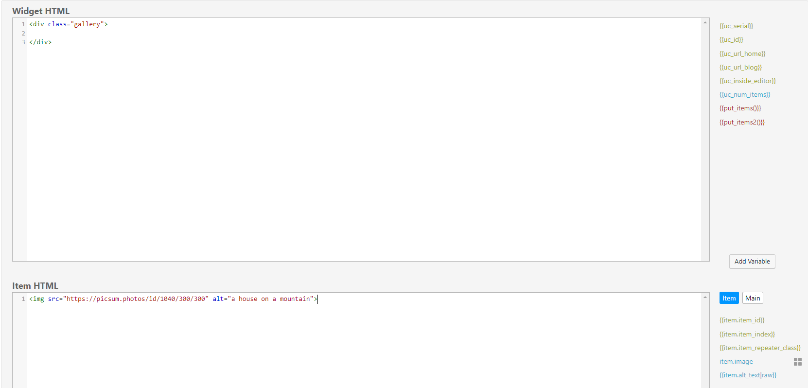
Task: Insert the {{uc_inside_editor}} variable
Action: pyautogui.click(x=748, y=81)
